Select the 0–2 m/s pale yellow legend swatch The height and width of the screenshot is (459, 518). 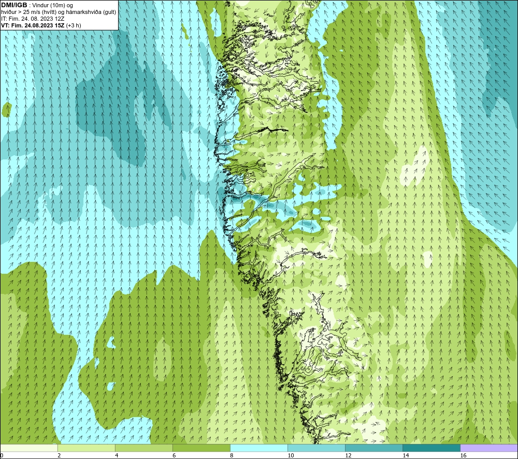coord(28,448)
